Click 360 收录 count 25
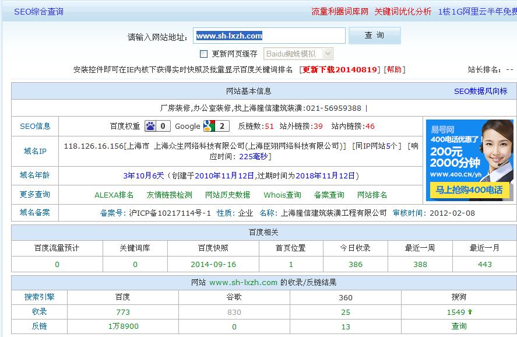517x337 pixels. coord(346,312)
